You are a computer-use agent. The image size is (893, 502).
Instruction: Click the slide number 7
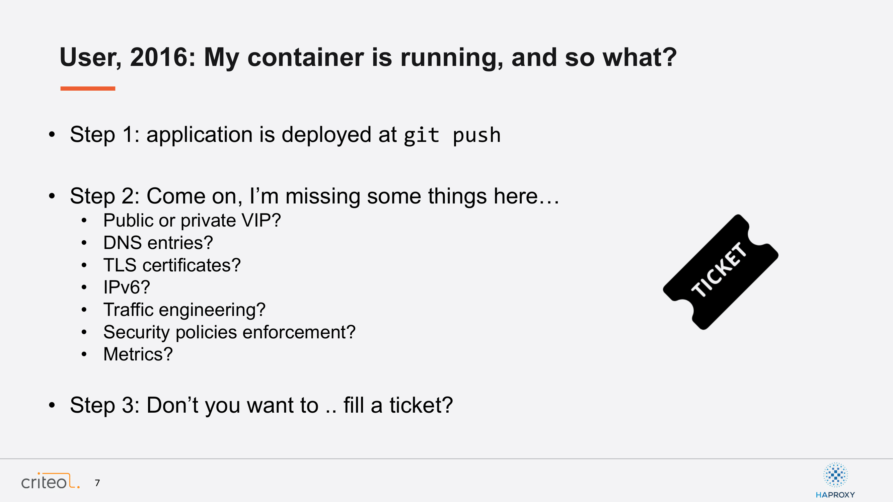click(97, 483)
